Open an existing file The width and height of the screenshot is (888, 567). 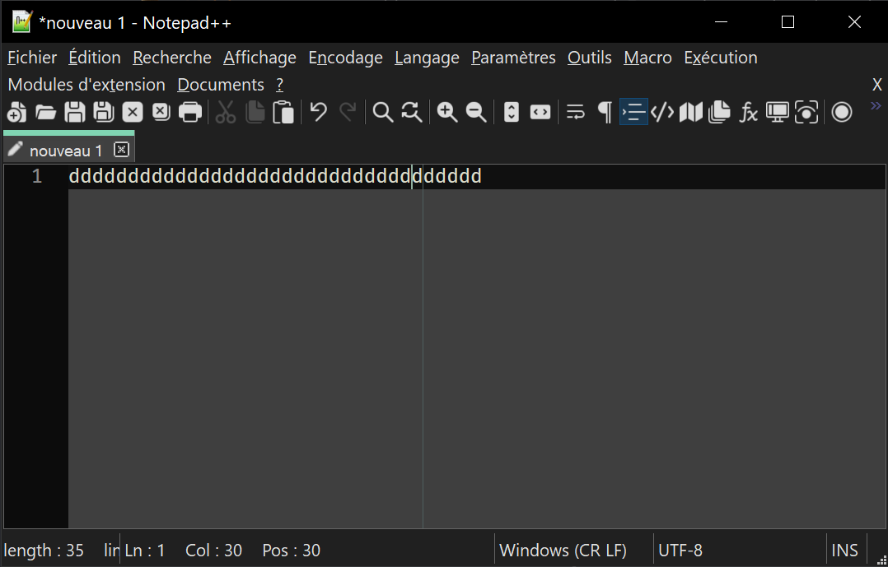(46, 111)
